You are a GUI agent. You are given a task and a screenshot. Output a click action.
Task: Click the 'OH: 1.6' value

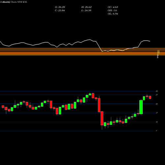pos(112,10)
